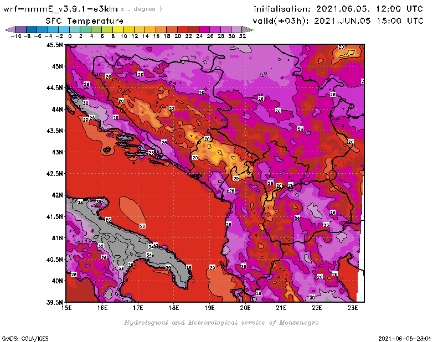This screenshot has width=443, height=342.
Task: Click the '32' colorbar tick label
Action: 243,36
